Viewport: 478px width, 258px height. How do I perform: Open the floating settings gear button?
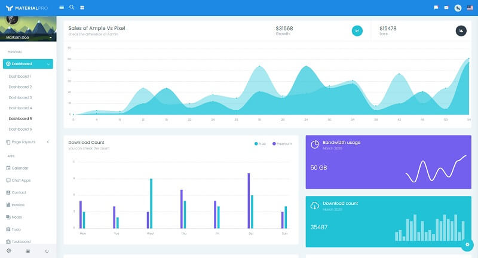point(467,245)
